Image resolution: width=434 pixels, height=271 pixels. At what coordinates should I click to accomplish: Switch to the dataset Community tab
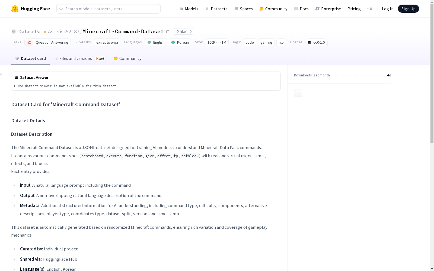(127, 59)
